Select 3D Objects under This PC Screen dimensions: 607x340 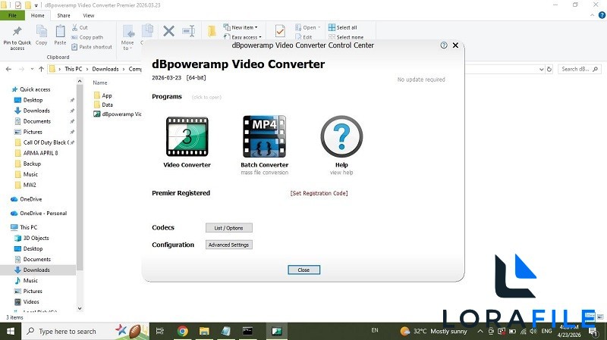click(36, 238)
